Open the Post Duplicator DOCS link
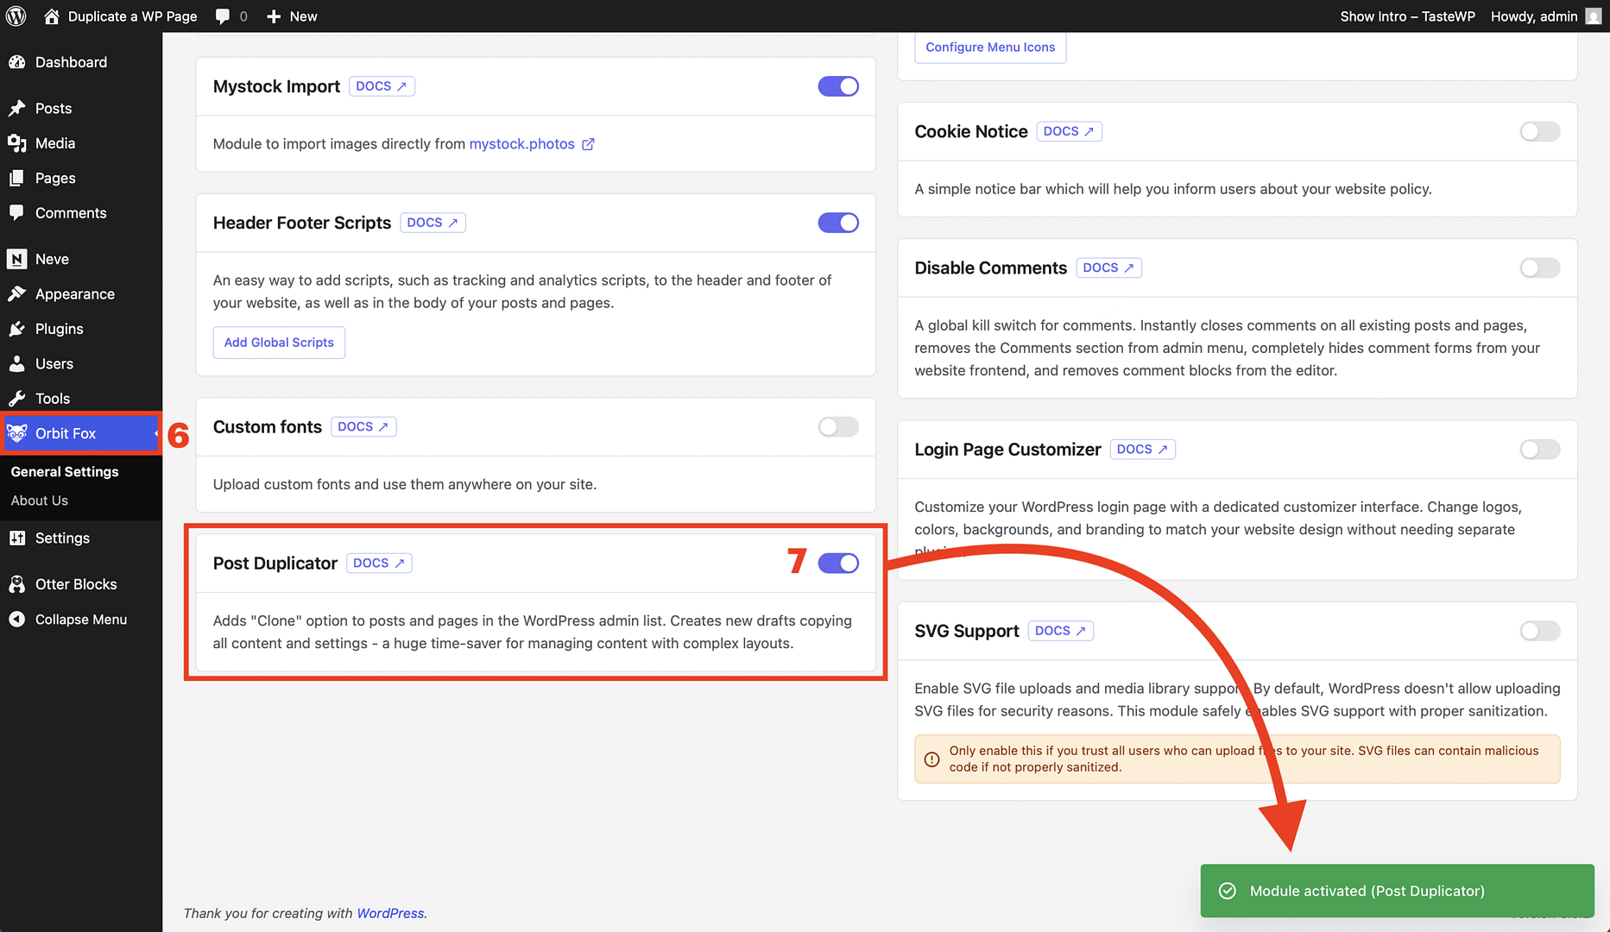This screenshot has width=1610, height=932. (x=378, y=564)
